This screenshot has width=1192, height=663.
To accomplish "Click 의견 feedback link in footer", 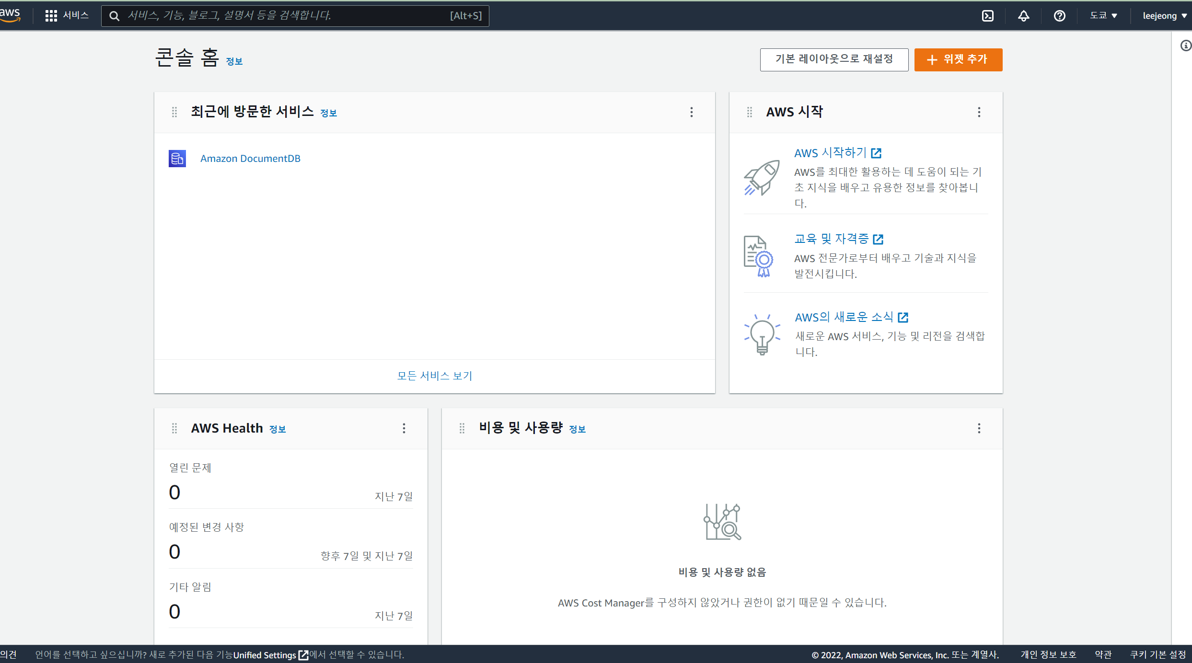I will 8,654.
